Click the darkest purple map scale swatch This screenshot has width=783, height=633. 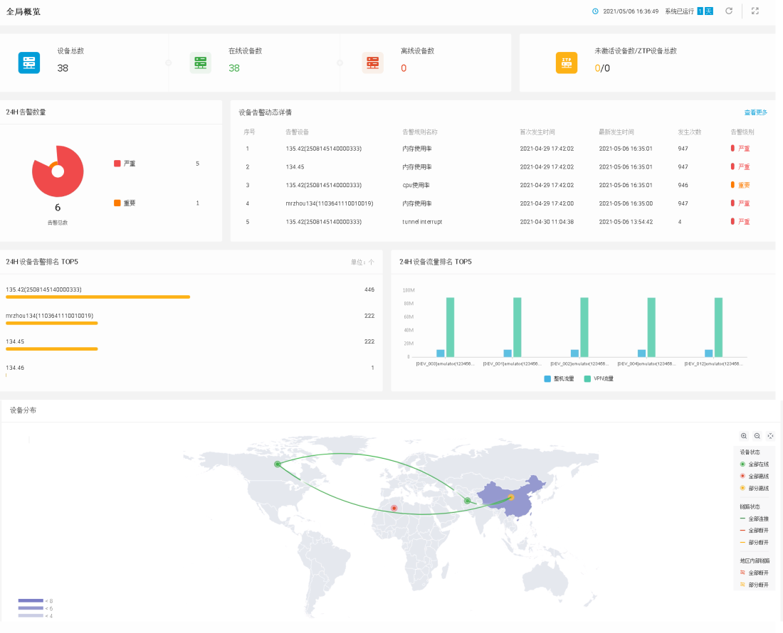[x=31, y=601]
